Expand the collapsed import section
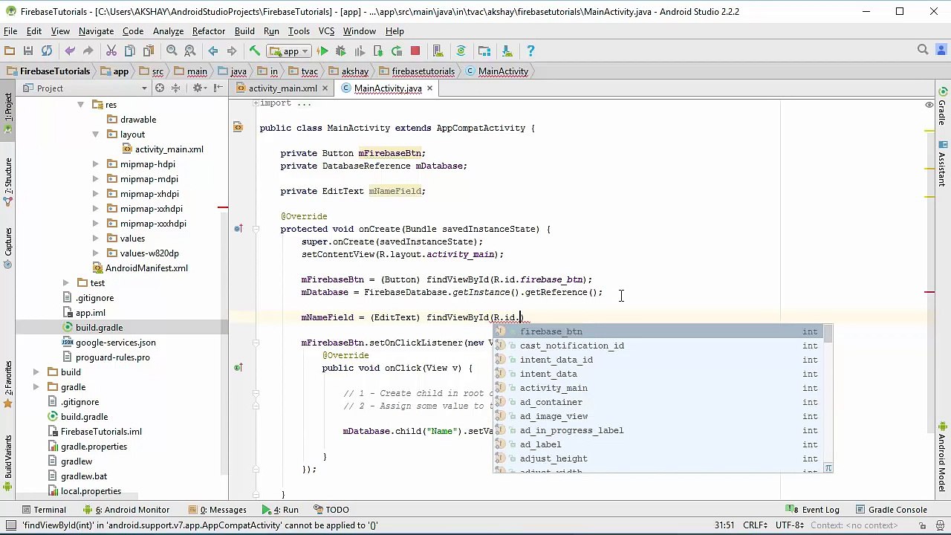Screen dimensions: 951x535 [x=255, y=103]
